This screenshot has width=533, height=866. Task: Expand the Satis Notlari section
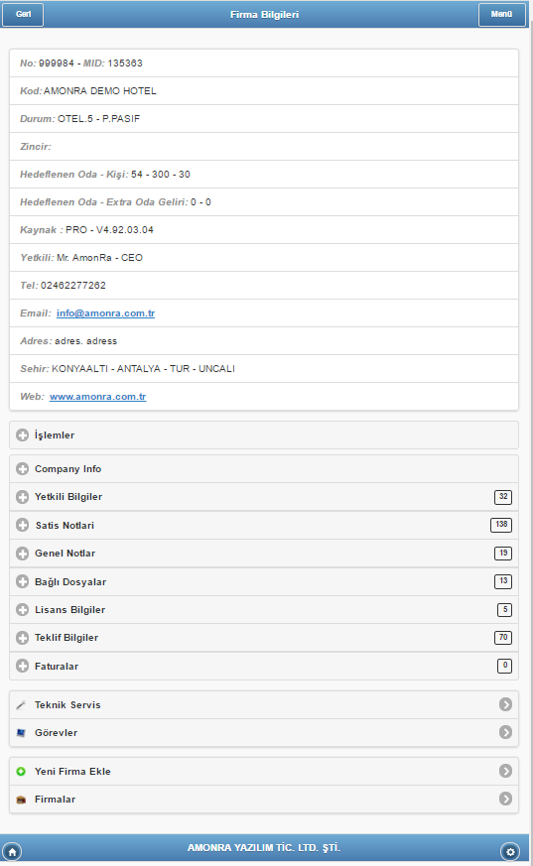point(264,525)
